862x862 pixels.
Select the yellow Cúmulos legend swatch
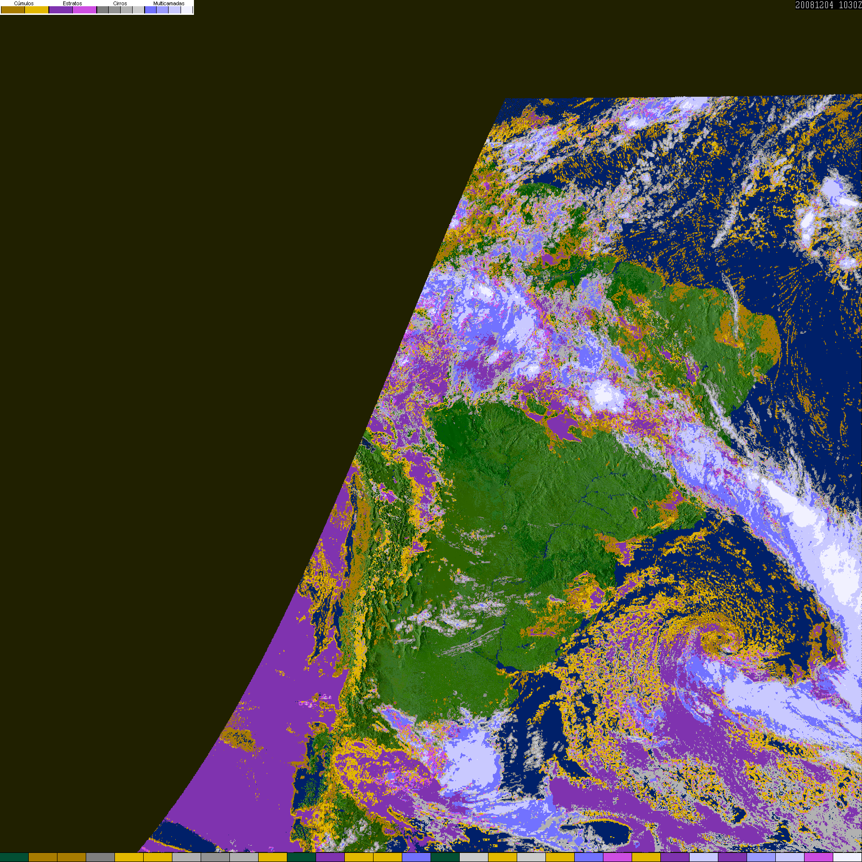click(x=37, y=10)
